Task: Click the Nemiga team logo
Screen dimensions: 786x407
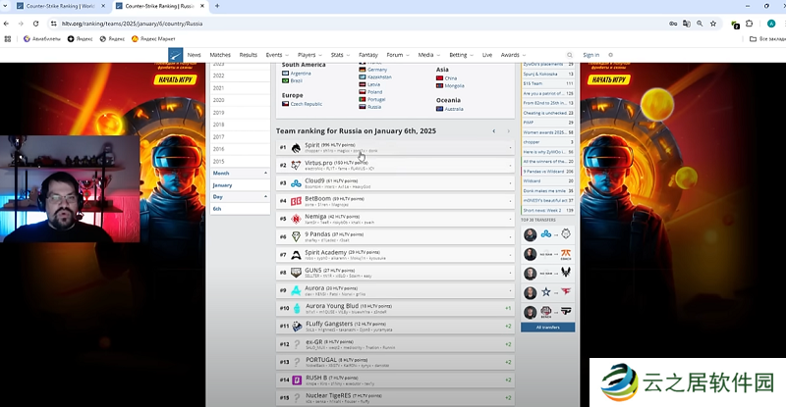Action: (296, 219)
